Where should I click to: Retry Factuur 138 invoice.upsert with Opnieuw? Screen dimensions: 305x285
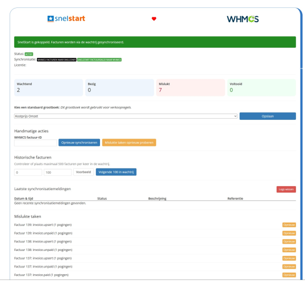(x=289, y=242)
